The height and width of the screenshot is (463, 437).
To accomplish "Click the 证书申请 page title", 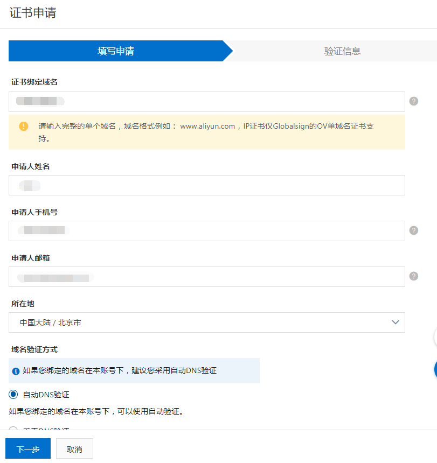I will coord(33,13).
